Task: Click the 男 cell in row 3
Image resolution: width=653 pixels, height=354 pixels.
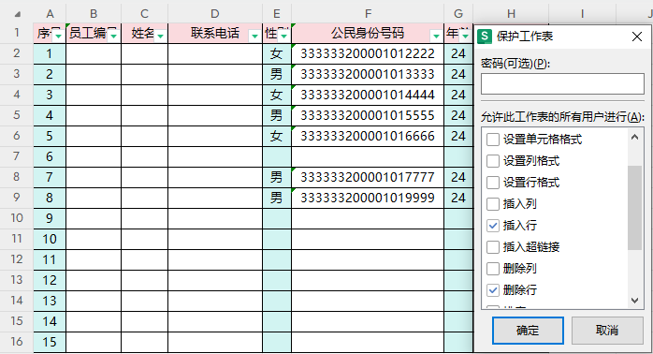Action: click(277, 74)
